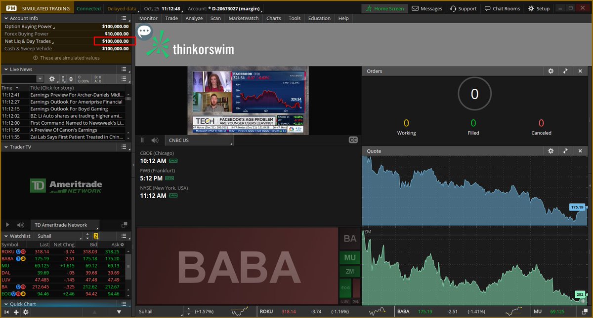This screenshot has width=593, height=318.
Task: Open Quote panel settings gear
Action: coord(551,151)
